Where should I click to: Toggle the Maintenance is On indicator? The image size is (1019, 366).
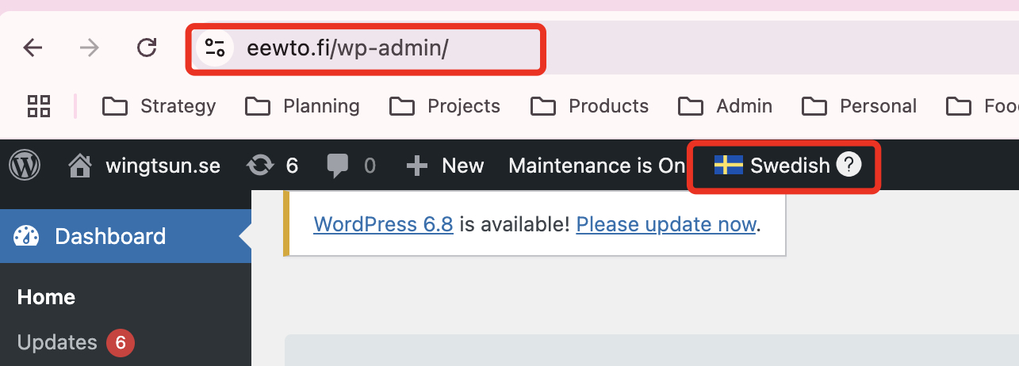(596, 166)
